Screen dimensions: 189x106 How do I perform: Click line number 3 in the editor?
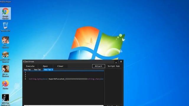point(25,77)
